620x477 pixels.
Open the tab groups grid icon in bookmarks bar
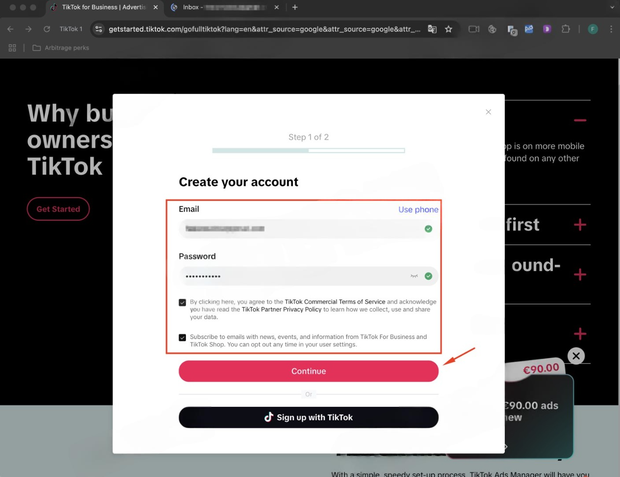point(13,48)
